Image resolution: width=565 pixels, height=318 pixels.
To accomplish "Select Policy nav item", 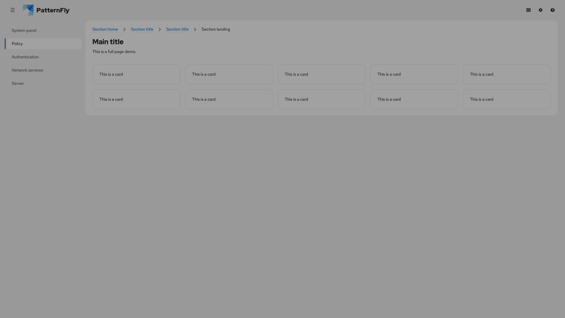I will (x=43, y=44).
